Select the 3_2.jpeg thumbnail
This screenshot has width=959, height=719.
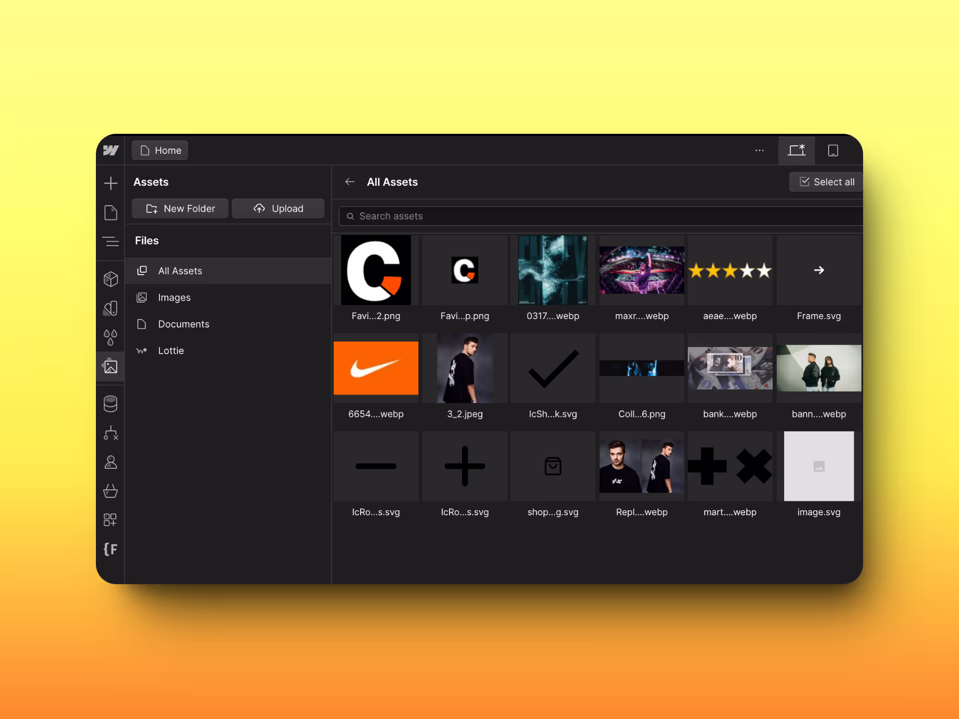tap(465, 368)
